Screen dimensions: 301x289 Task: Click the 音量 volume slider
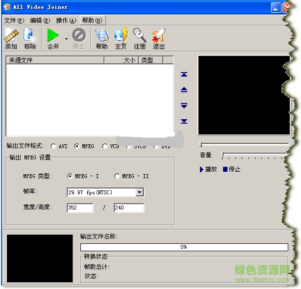click(x=255, y=155)
